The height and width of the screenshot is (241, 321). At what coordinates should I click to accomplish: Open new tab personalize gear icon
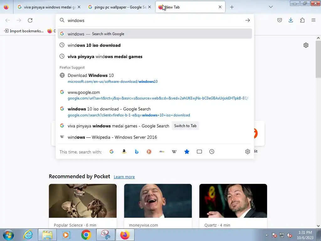tap(306, 45)
